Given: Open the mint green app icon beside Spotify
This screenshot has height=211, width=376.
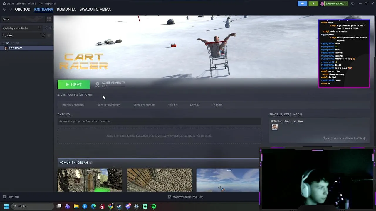Looking at the screenshot, I should (145, 206).
